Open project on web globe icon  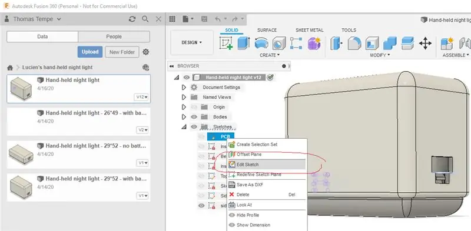145,68
